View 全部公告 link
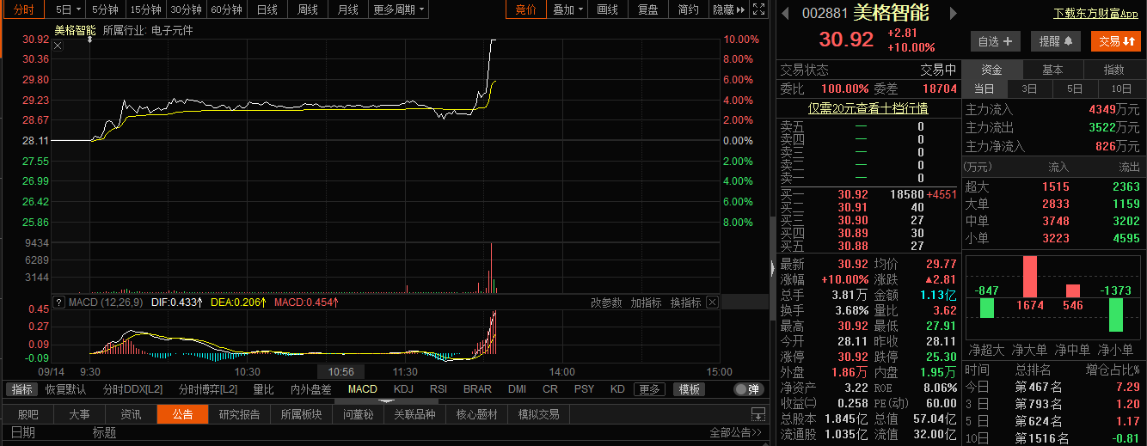Viewport: 1147px width, 446px height. [x=735, y=433]
